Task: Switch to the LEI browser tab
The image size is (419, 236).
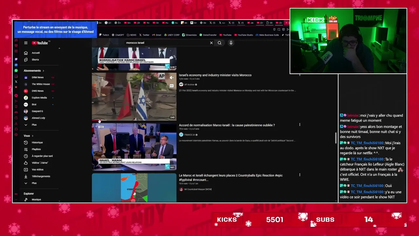Action: pyautogui.click(x=108, y=23)
